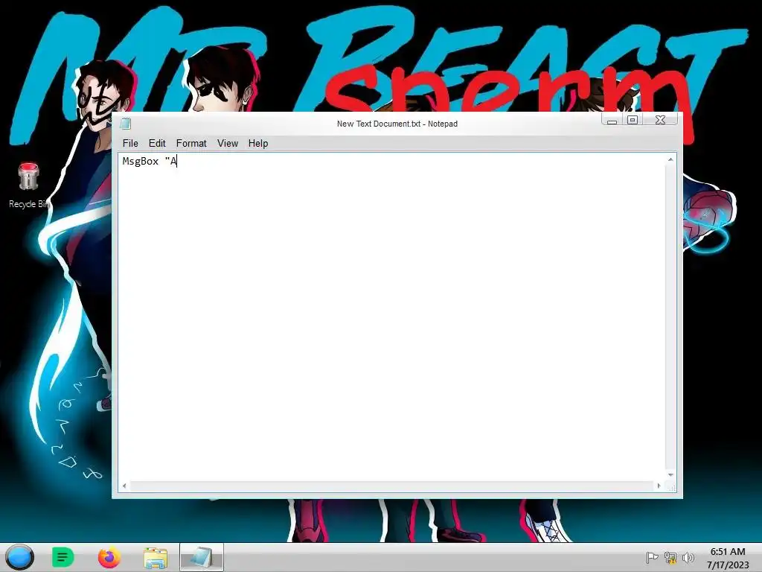This screenshot has width=762, height=572.
Task: Open the Recycle Bin desktop icon
Action: (29, 185)
